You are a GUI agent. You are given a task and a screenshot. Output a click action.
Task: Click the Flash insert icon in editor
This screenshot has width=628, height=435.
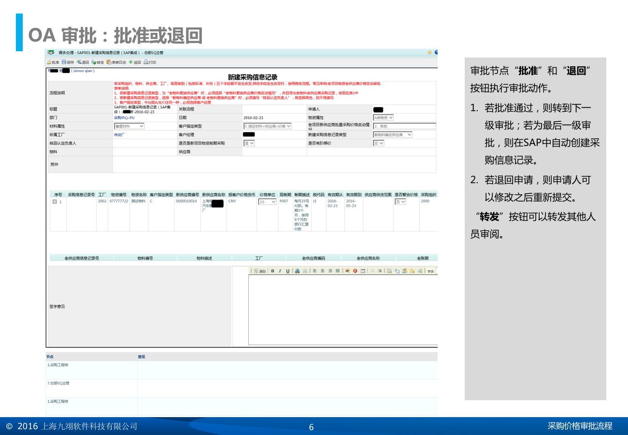coord(355,271)
